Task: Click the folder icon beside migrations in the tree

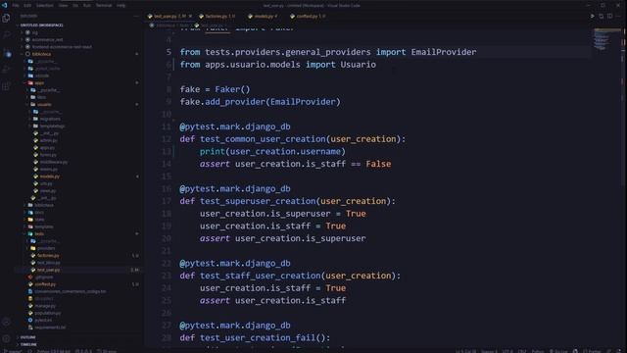Action: coord(36,119)
